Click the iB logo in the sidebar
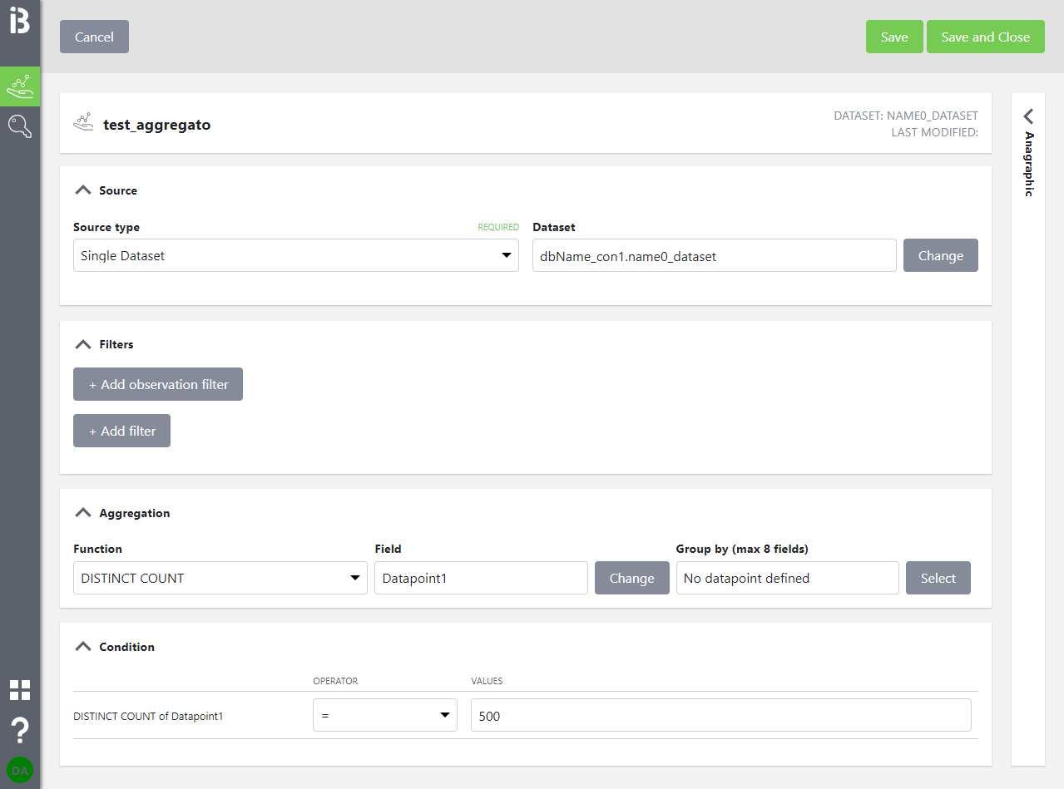 pyautogui.click(x=20, y=22)
